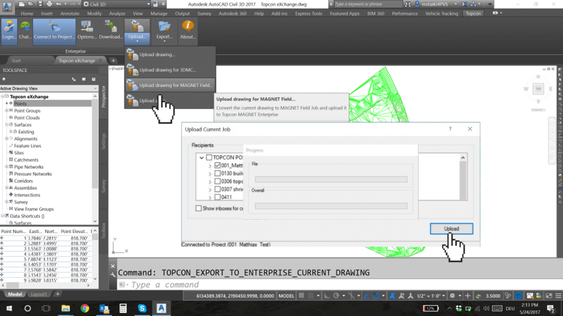Open the Home ribbon tab
Image resolution: width=563 pixels, height=316 pixels.
[x=27, y=14]
